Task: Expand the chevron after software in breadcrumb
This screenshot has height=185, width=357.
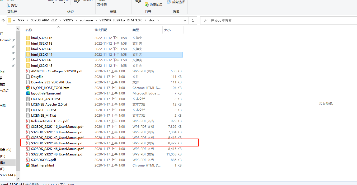Action: 96,20
